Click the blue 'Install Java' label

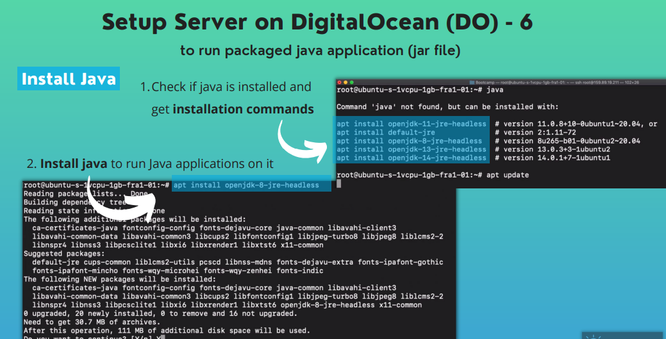coord(69,79)
